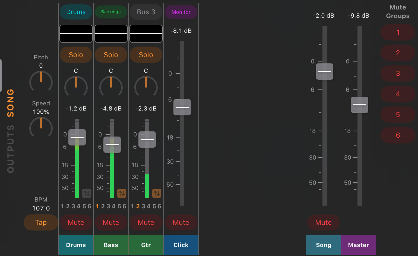This screenshot has width=418, height=256.
Task: Toggle Solo on the Gtr channel
Action: point(146,55)
